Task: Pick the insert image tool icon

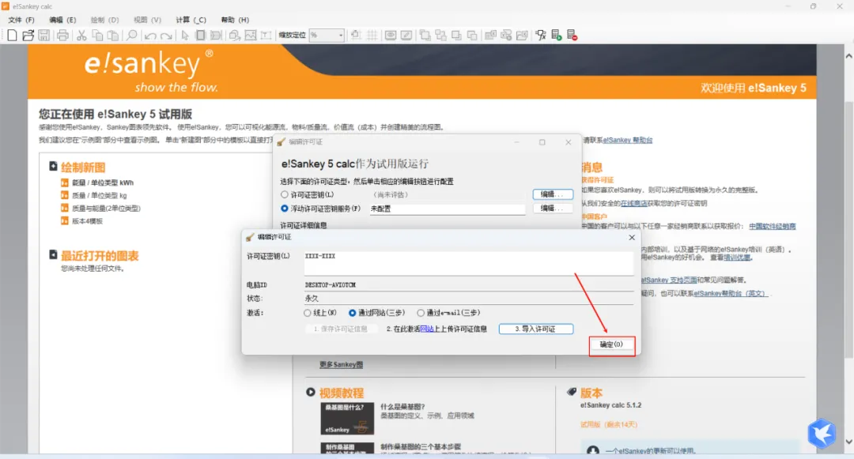Action: click(x=251, y=36)
